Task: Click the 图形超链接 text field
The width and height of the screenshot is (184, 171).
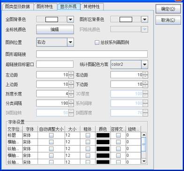Action: 92,54
